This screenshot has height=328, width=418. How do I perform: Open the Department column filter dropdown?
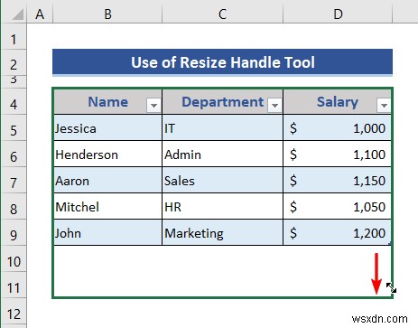(274, 106)
